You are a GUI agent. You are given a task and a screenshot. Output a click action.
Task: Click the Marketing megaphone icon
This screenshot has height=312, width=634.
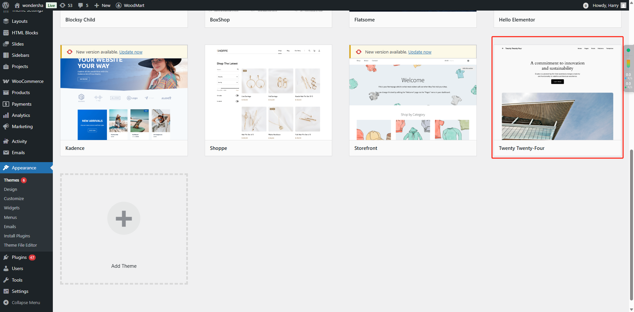[6, 126]
